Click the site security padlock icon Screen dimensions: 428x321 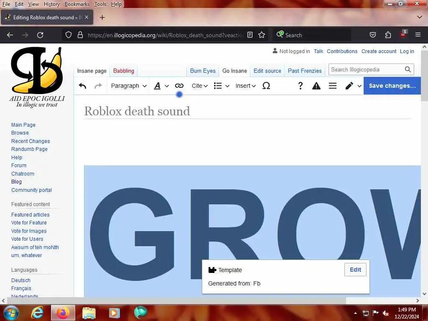pyautogui.click(x=80, y=35)
